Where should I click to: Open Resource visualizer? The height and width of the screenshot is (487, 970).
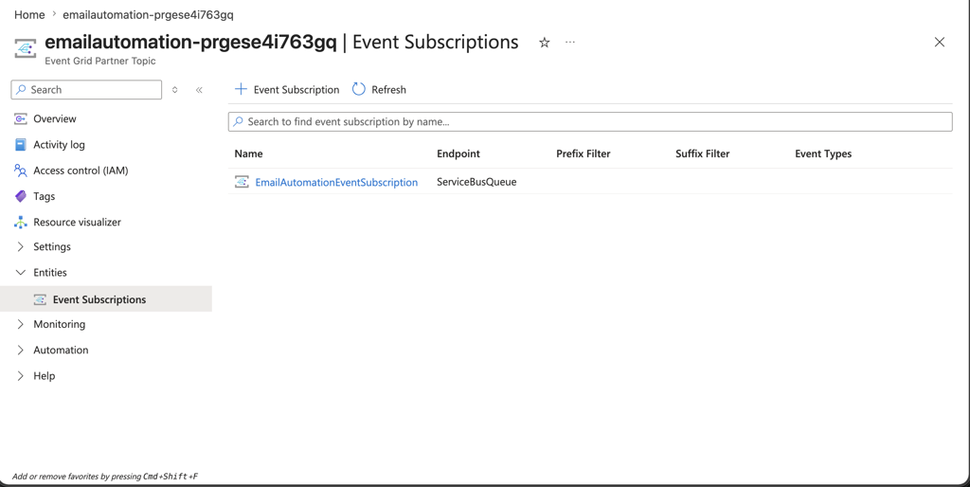pos(78,222)
